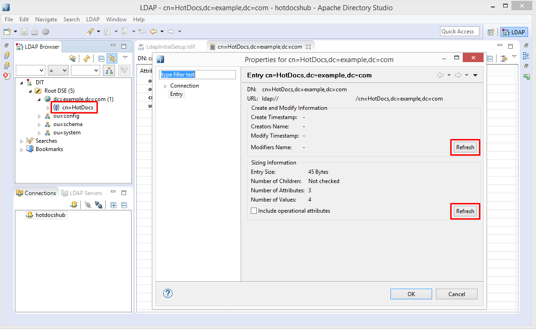Open dialog help via question mark icon

pyautogui.click(x=168, y=293)
